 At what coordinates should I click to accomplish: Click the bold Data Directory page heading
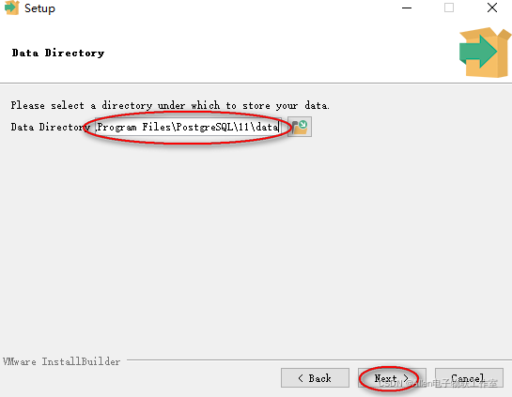coord(58,53)
